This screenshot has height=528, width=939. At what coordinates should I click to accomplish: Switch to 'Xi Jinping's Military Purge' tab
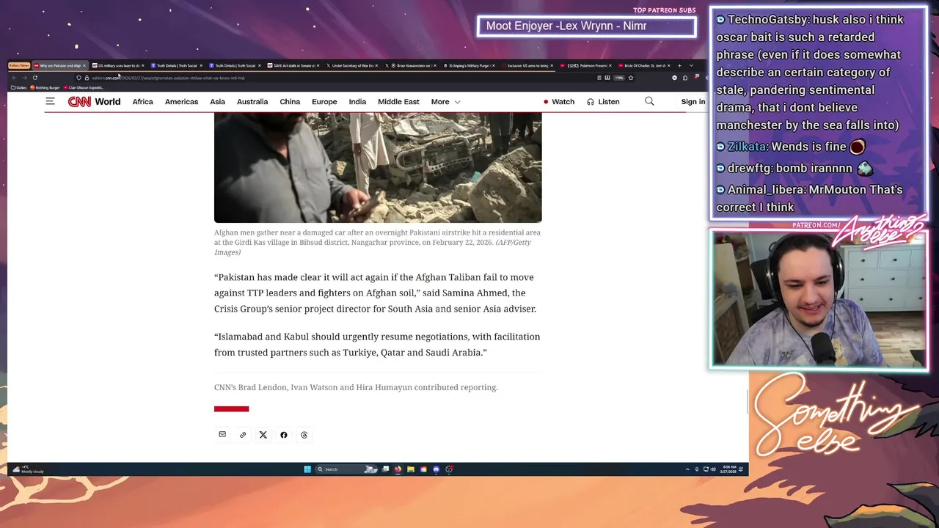(469, 65)
